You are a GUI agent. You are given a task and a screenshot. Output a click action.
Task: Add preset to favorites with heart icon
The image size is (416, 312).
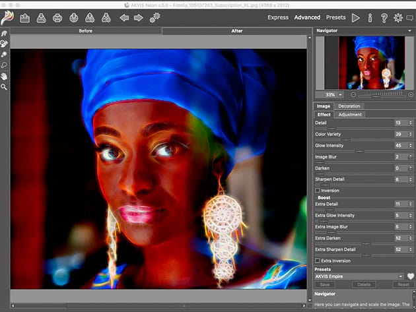410,276
